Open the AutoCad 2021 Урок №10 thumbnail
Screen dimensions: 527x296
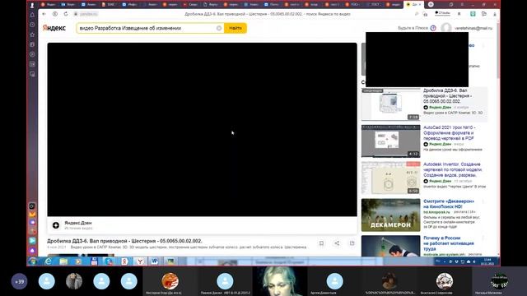coord(390,141)
